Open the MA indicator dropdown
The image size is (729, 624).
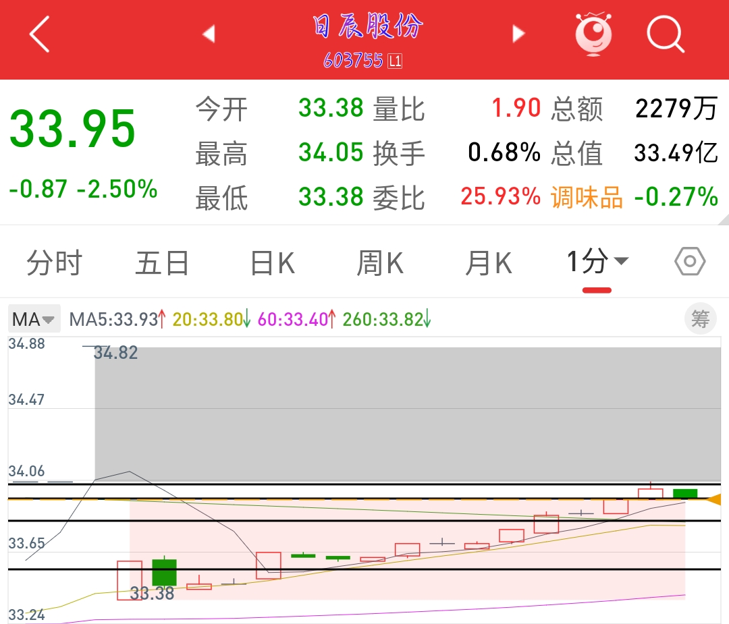[x=34, y=319]
